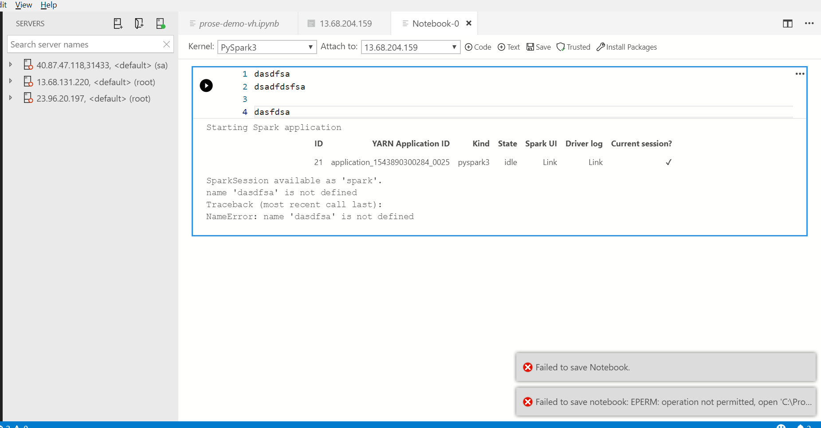Open the View menu
The image size is (821, 428).
tap(23, 5)
